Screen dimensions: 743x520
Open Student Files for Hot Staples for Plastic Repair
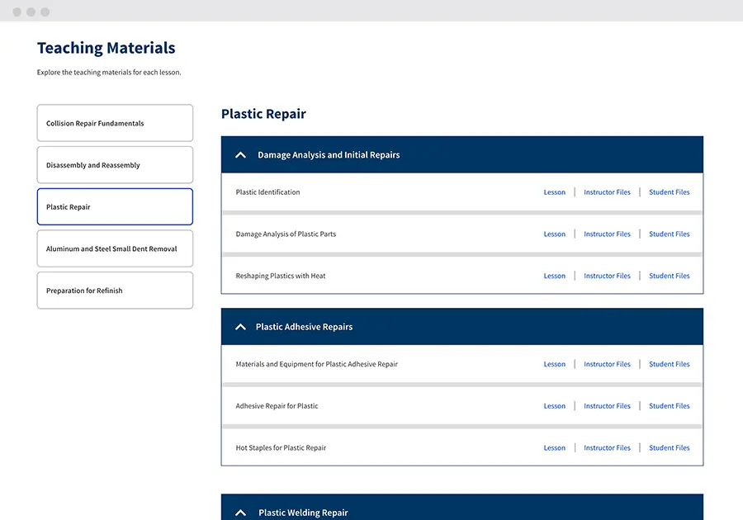coord(669,448)
